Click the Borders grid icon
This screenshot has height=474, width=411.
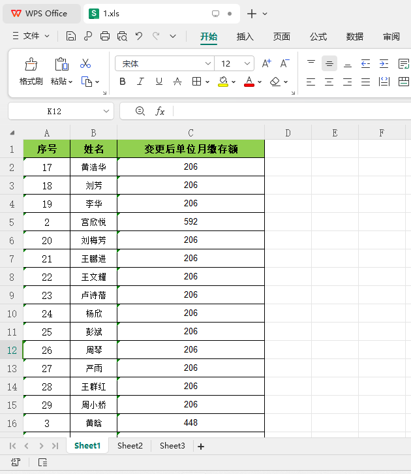(x=196, y=82)
